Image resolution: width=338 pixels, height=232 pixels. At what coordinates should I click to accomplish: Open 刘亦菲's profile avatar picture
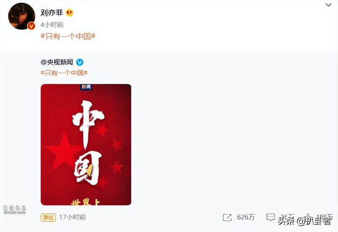click(x=22, y=16)
